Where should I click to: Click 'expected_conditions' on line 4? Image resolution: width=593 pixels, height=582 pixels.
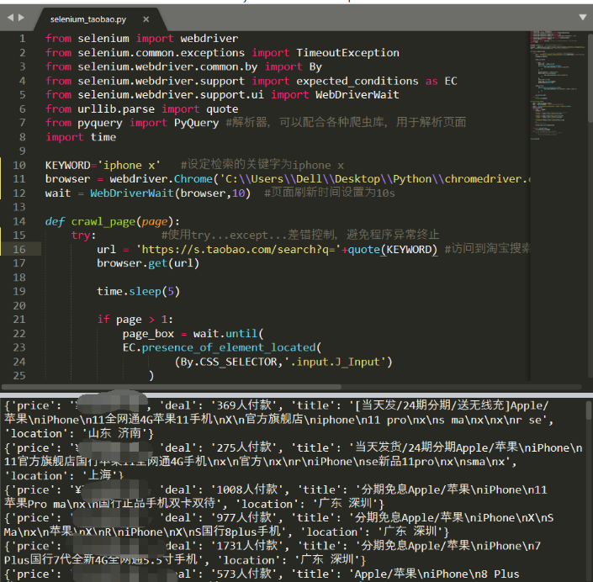[357, 81]
